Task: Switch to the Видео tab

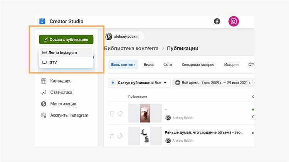Action: tap(149, 65)
